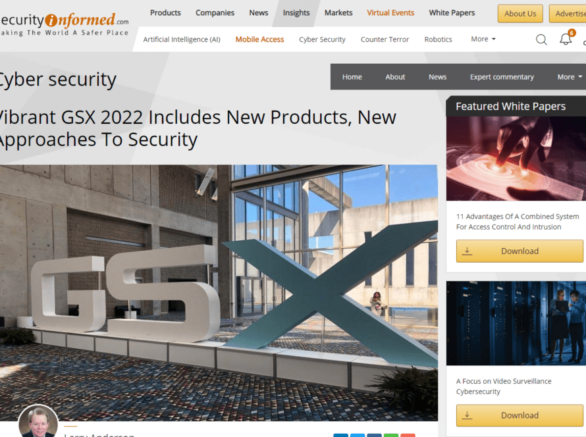Open the GSX sign article image
The image size is (586, 437).
click(219, 293)
